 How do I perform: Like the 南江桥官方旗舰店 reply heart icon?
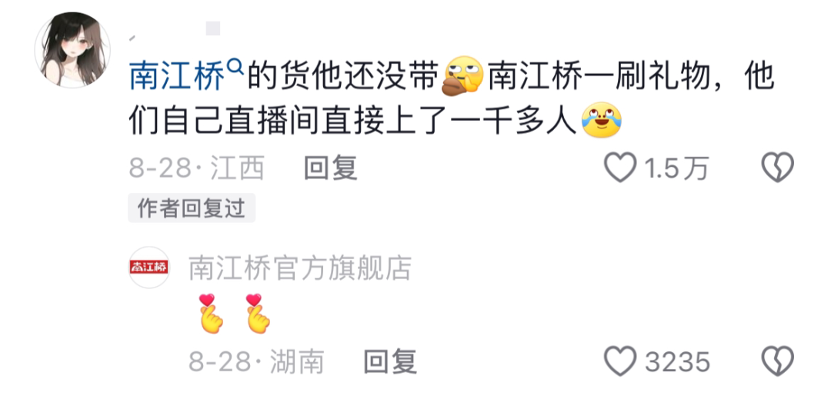[x=621, y=361]
